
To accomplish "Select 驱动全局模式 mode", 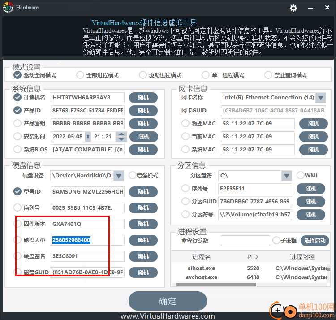I will tap(17, 75).
